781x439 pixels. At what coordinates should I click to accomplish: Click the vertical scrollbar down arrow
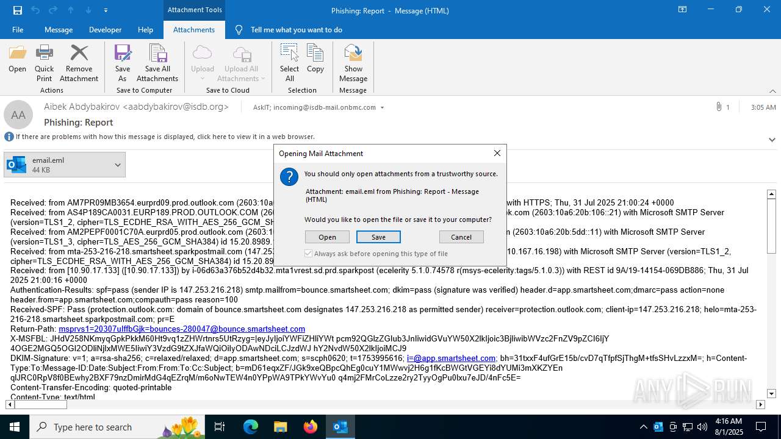click(x=771, y=394)
